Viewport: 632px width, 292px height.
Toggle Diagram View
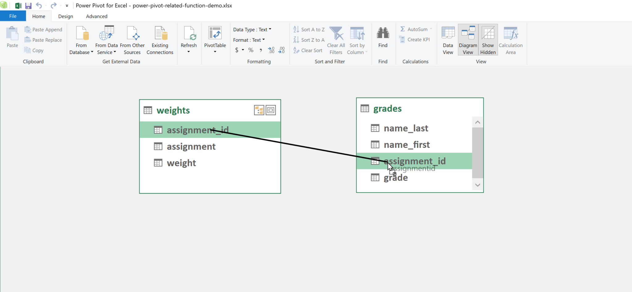coord(468,40)
